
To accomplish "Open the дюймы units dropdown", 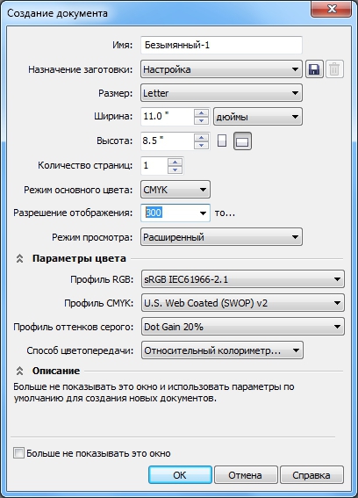I will click(258, 117).
